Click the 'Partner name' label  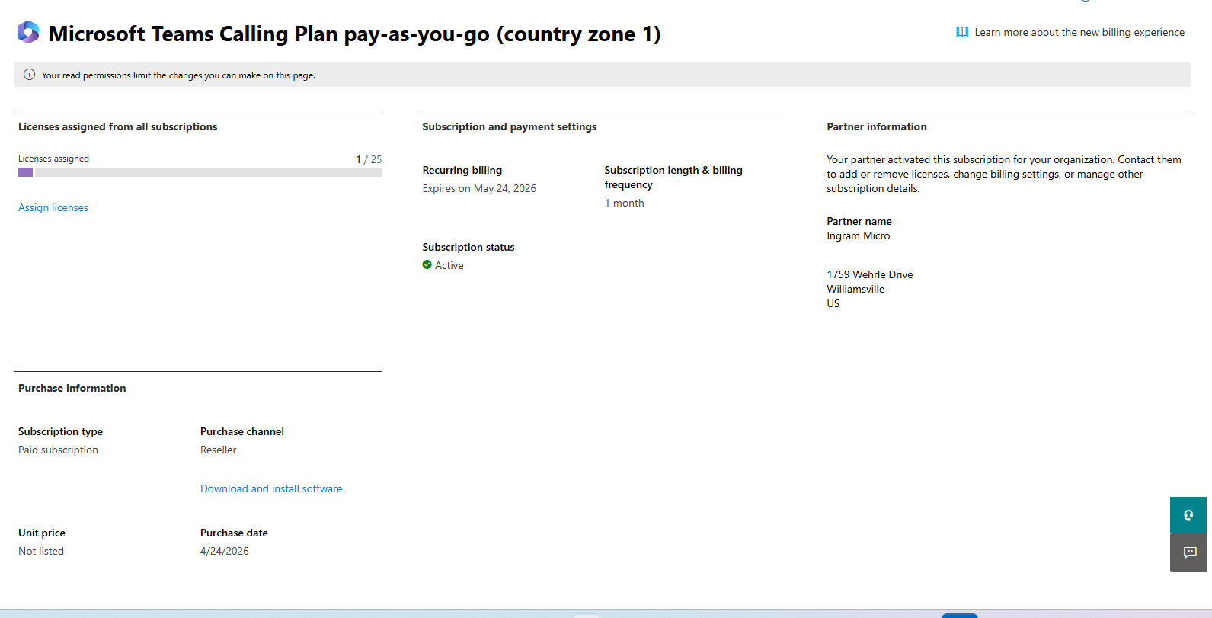[859, 221]
